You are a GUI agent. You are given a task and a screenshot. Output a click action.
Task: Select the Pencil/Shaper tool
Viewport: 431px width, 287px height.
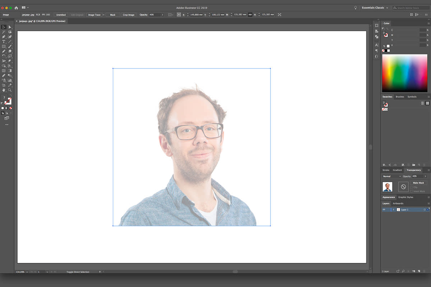[x=4, y=51]
